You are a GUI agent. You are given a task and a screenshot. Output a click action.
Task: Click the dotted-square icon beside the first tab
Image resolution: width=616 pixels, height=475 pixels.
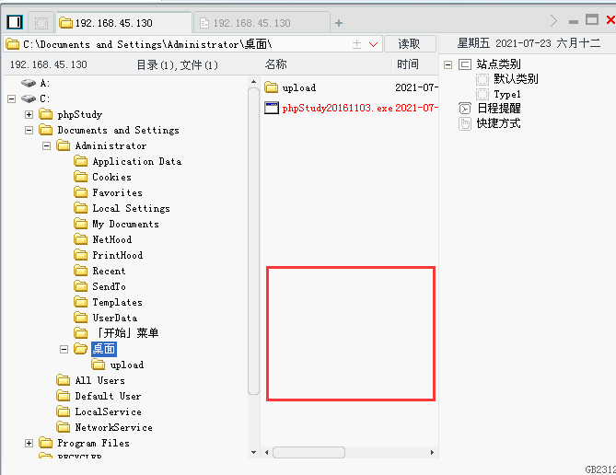[x=41, y=23]
